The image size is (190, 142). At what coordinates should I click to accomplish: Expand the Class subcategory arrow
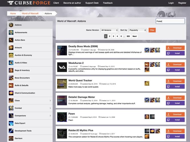tap(50, 101)
